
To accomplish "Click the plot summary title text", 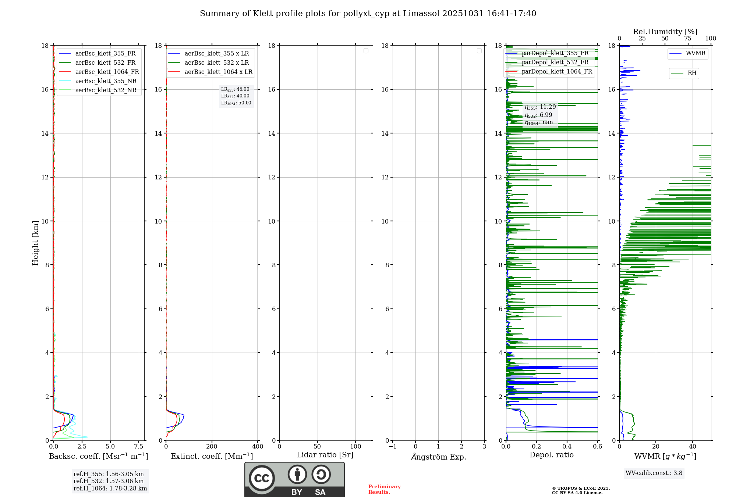I will click(368, 14).
